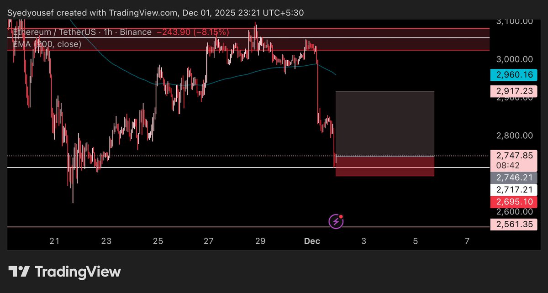Select the red stop-loss zone of position
The image size is (548, 293).
(x=385, y=166)
